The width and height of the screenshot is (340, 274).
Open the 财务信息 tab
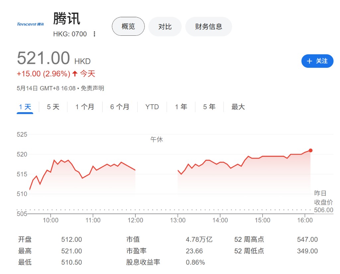[209, 26]
